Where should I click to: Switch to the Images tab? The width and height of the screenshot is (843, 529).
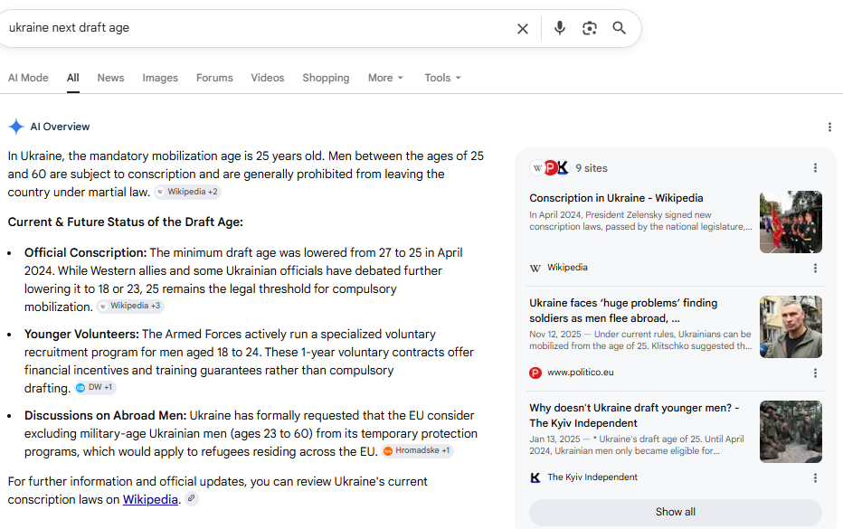coord(160,78)
